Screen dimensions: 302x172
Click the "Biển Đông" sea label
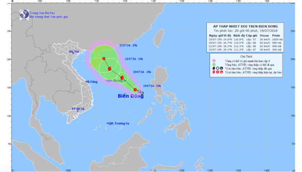[x=131, y=96]
